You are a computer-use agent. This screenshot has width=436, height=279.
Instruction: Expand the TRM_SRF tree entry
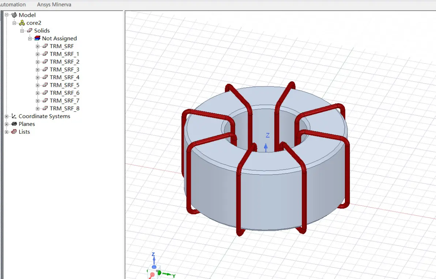[x=38, y=46]
